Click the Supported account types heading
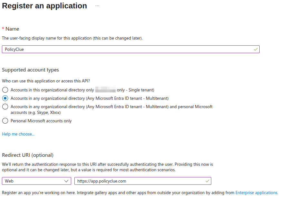Screen dimensions: 287x198 tap(30, 70)
